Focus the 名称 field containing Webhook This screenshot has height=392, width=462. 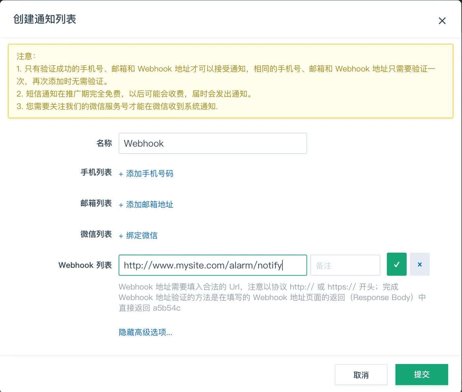pos(213,143)
